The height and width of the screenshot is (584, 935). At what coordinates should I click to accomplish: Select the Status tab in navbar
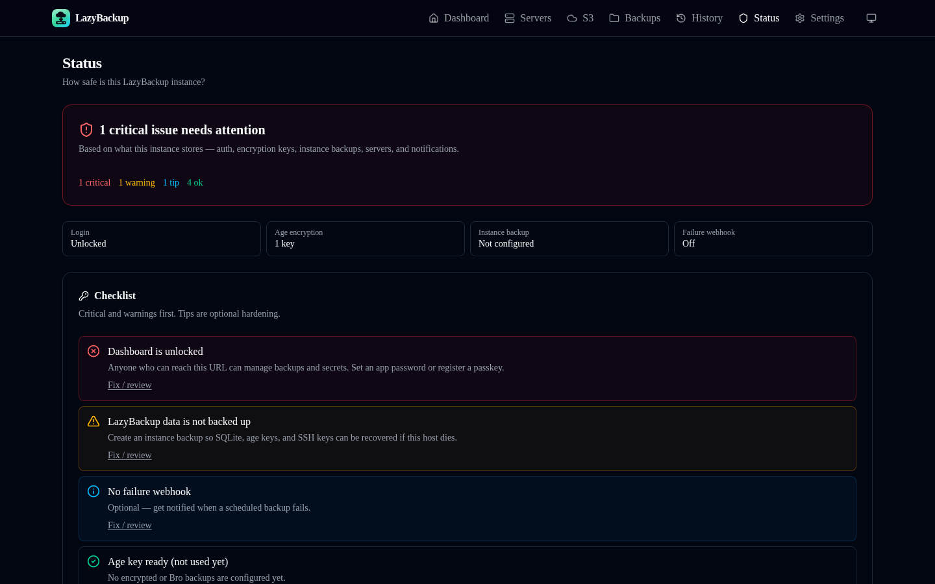[759, 18]
